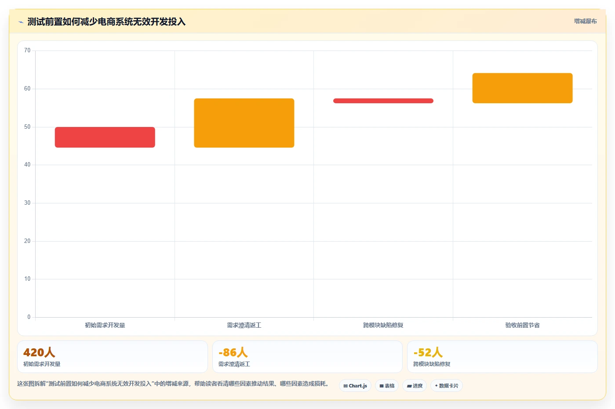The height and width of the screenshot is (409, 615).
Task: Open the 420人 初始需求开发量 card
Action: click(x=113, y=357)
